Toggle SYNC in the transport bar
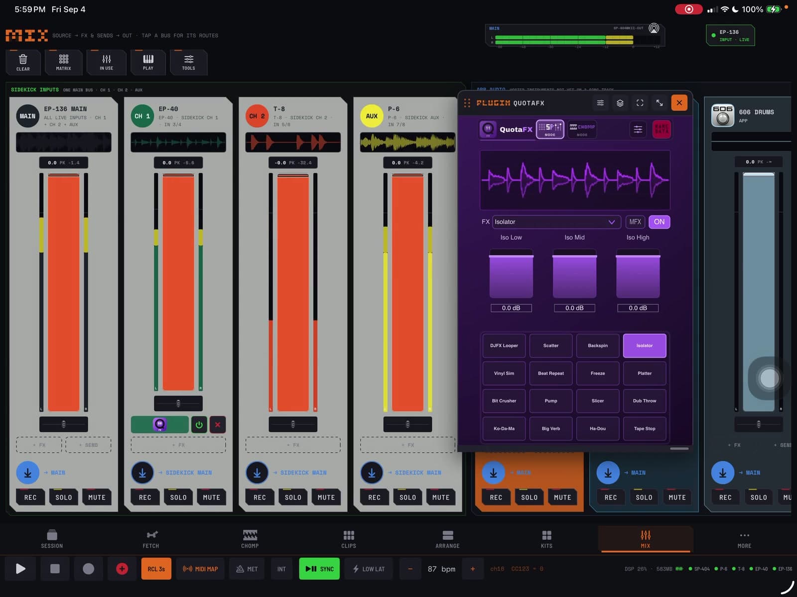The width and height of the screenshot is (797, 597). click(x=319, y=569)
